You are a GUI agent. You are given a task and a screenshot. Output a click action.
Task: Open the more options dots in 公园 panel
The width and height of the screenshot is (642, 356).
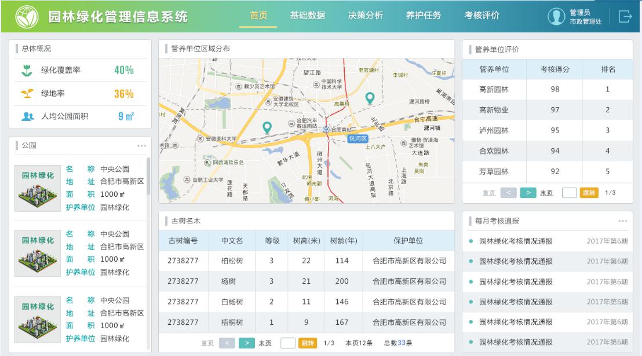click(x=141, y=146)
